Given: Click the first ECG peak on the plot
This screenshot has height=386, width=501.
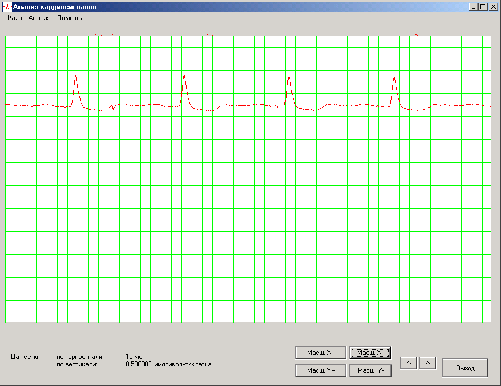Looking at the screenshot, I should tap(75, 77).
